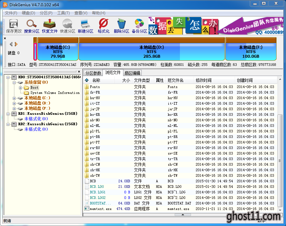Collapse the RD2 EassosDiskGenius node
This screenshot has width=286, height=226.
(x=8, y=124)
